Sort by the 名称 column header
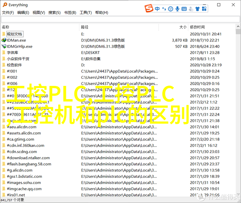 pyautogui.click(x=6, y=27)
